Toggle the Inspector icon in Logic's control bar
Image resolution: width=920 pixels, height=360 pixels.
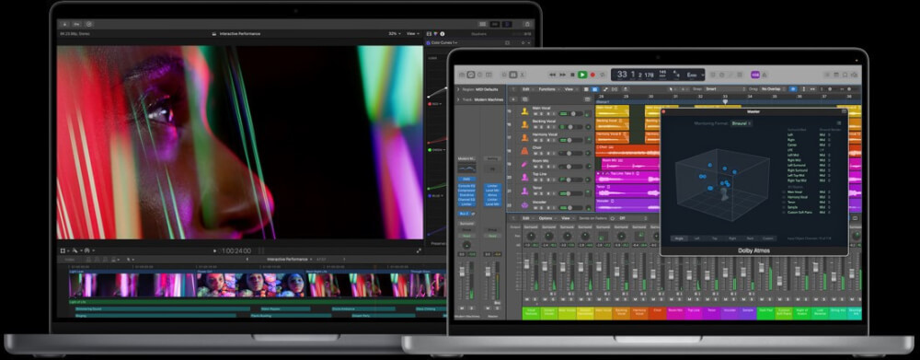pos(470,75)
